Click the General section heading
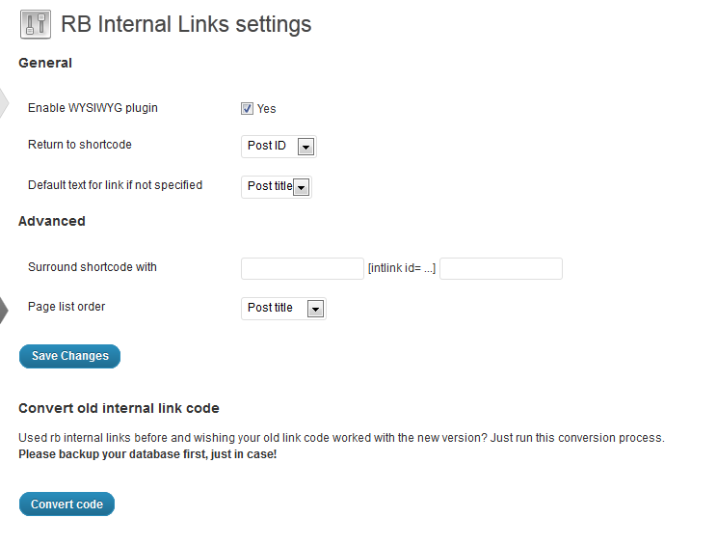 point(45,63)
